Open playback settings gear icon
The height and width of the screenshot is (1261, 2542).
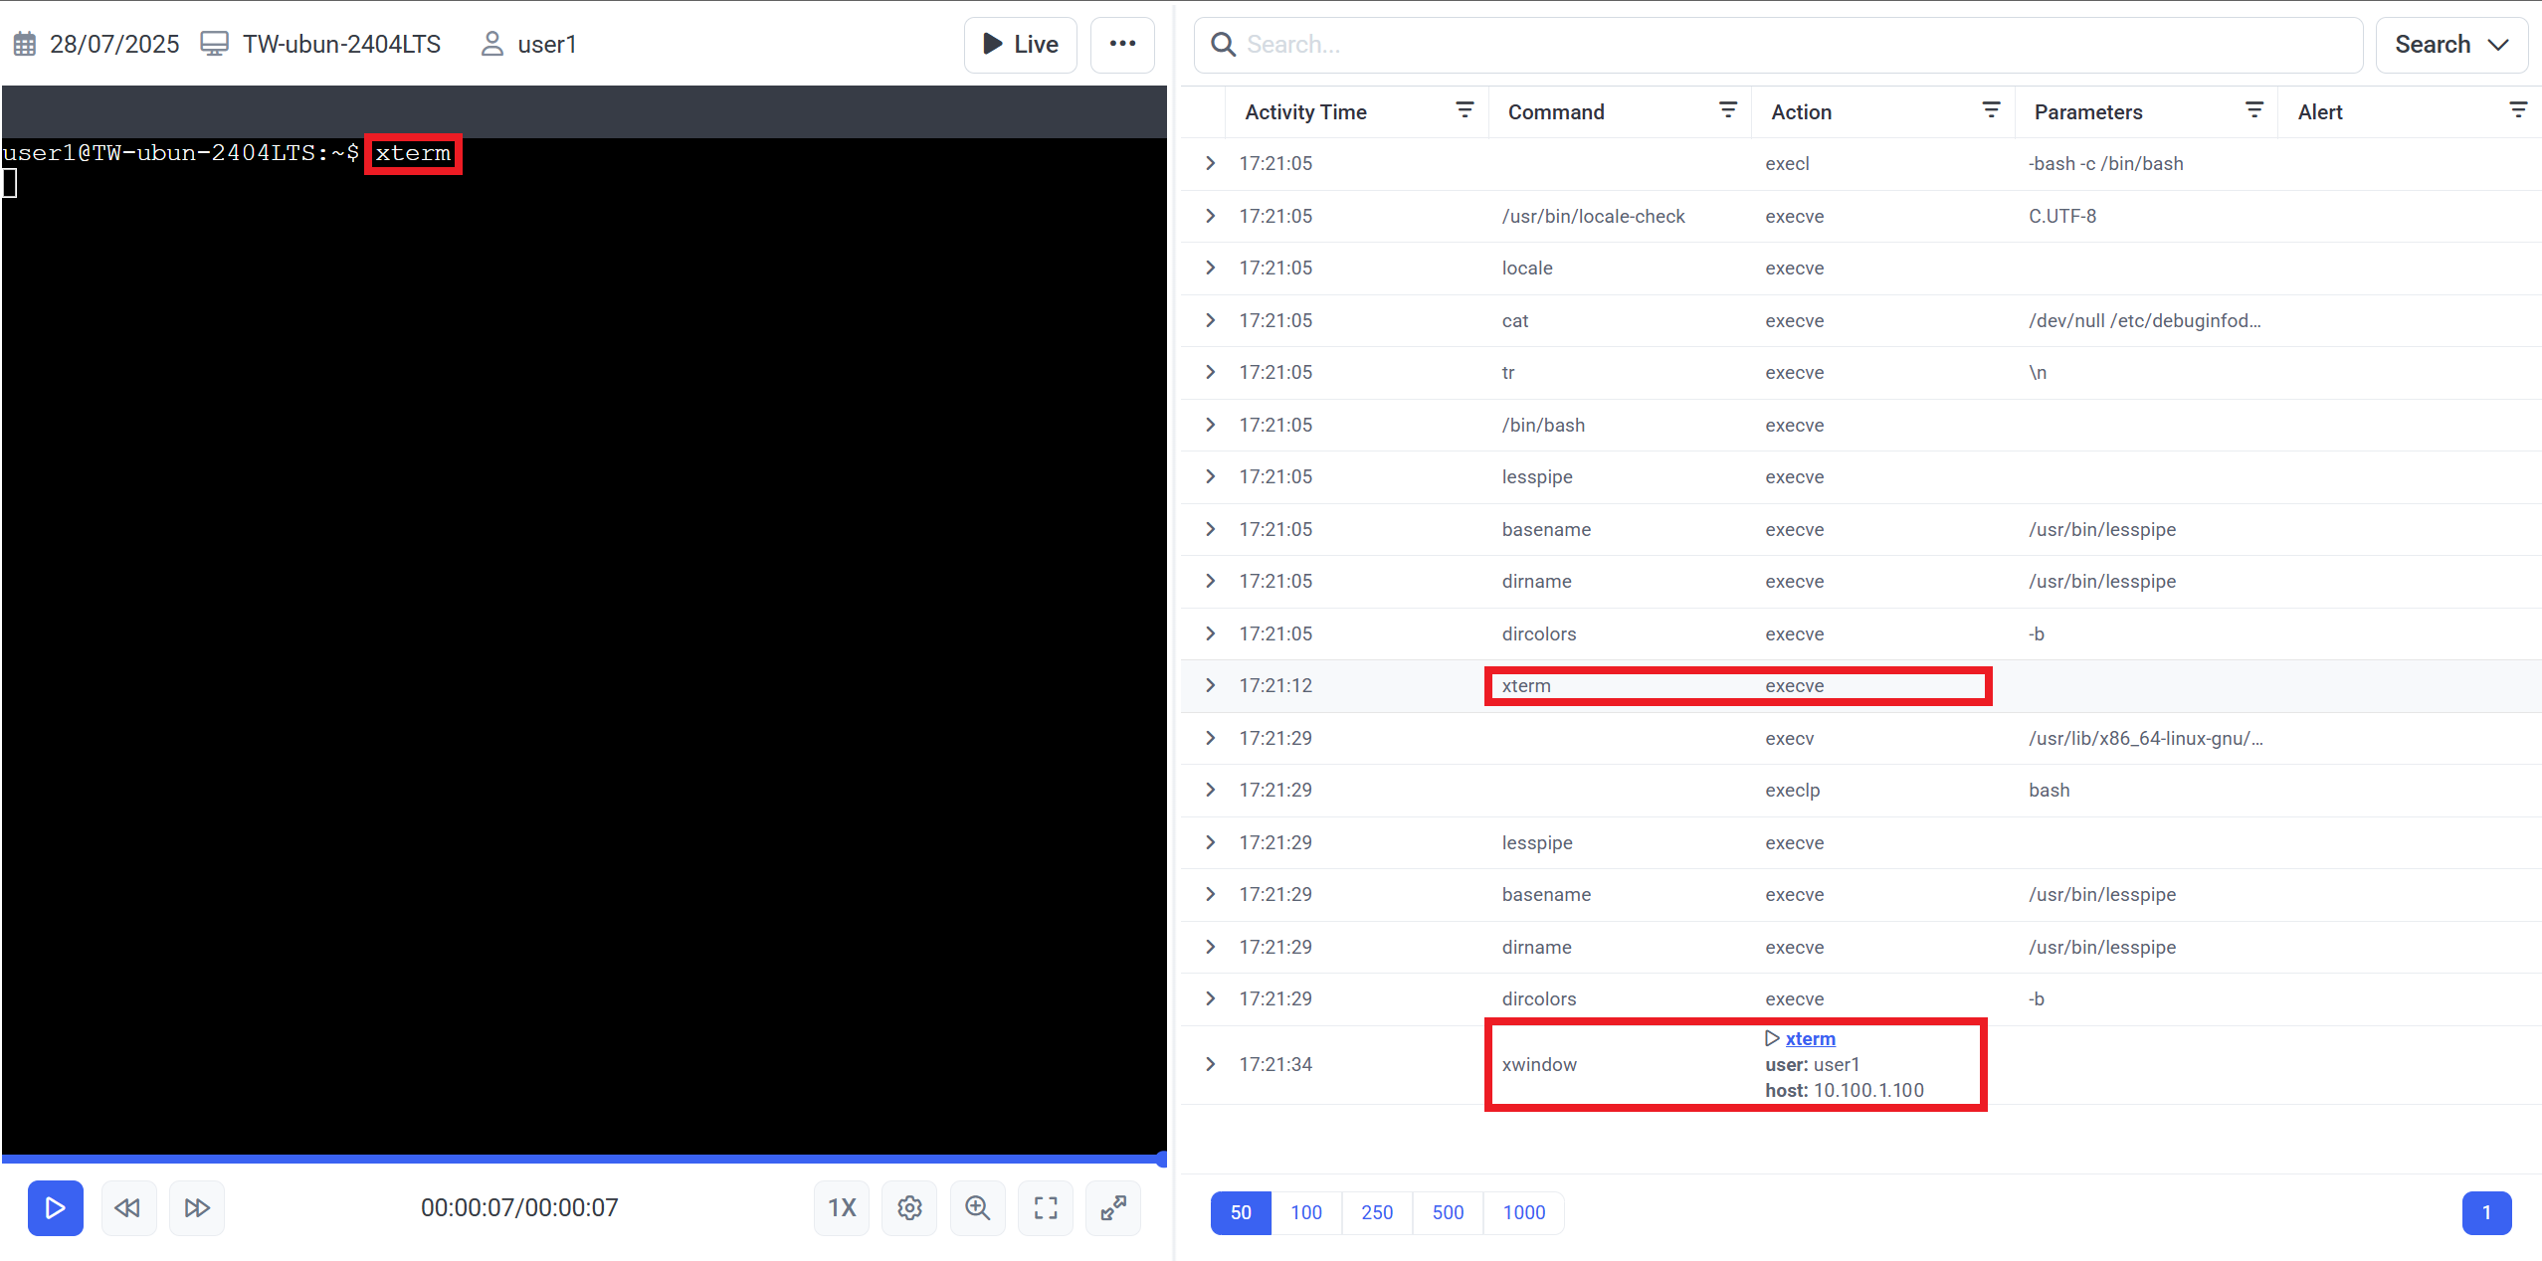point(909,1207)
